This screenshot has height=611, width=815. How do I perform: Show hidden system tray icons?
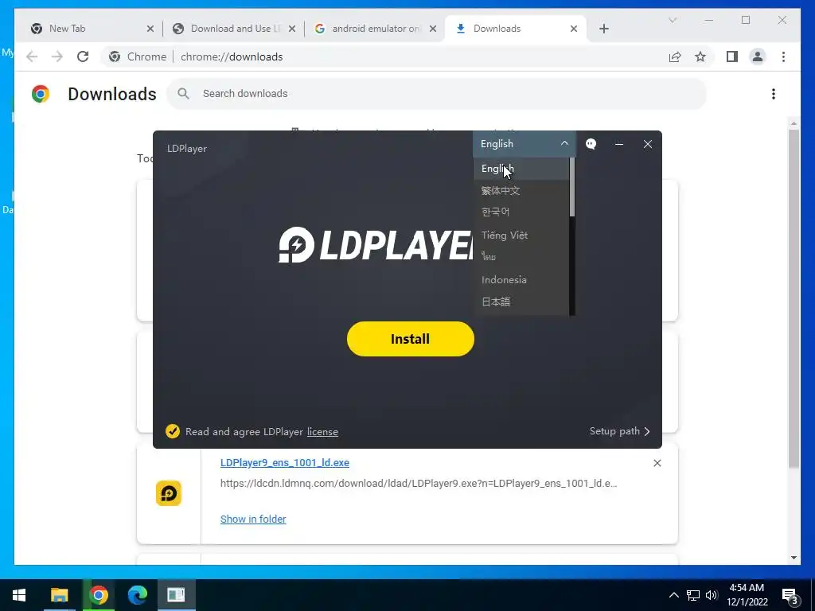click(673, 595)
